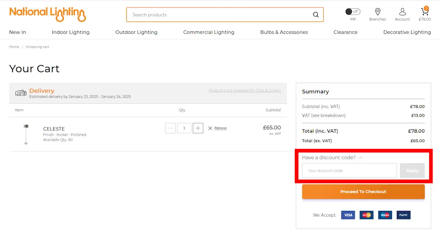This screenshot has width=440, height=233.
Task: Click the Delivery heading
Action: coord(42,91)
